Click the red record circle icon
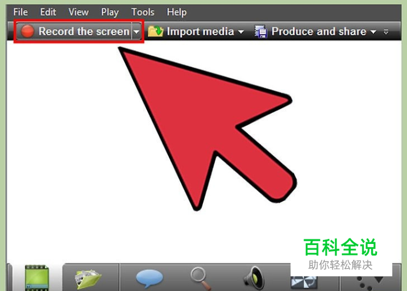 (x=27, y=31)
